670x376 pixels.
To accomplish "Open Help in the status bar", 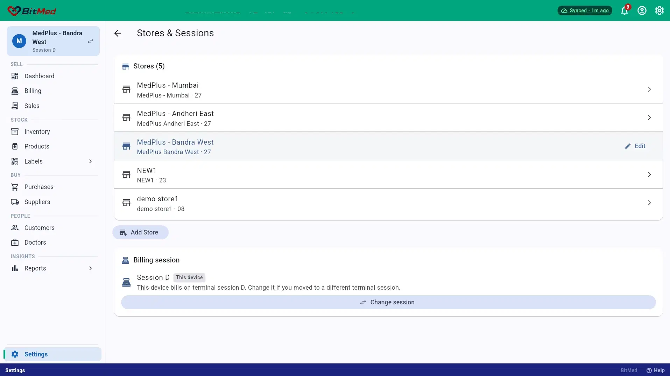I will (655, 370).
